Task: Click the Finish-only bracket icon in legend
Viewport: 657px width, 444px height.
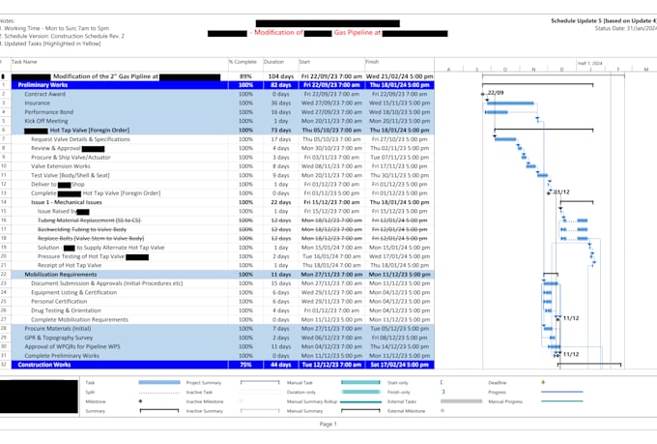Action: [443, 392]
